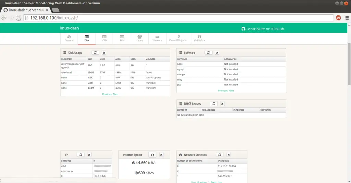The width and height of the screenshot is (351, 183).
Task: Refresh the Disk Usage widget
Action: (95, 53)
